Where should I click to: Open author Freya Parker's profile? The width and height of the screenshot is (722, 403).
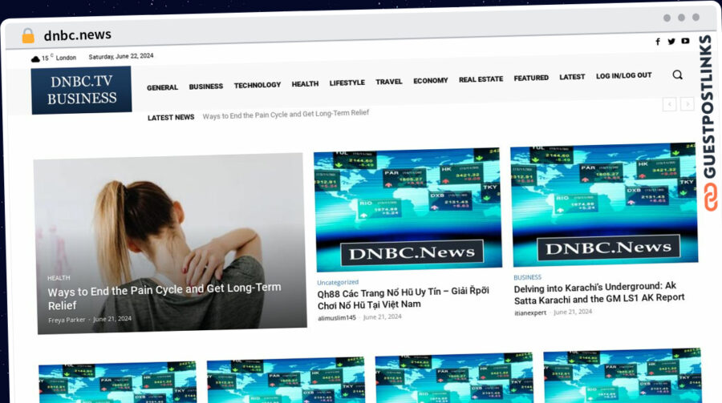point(67,320)
